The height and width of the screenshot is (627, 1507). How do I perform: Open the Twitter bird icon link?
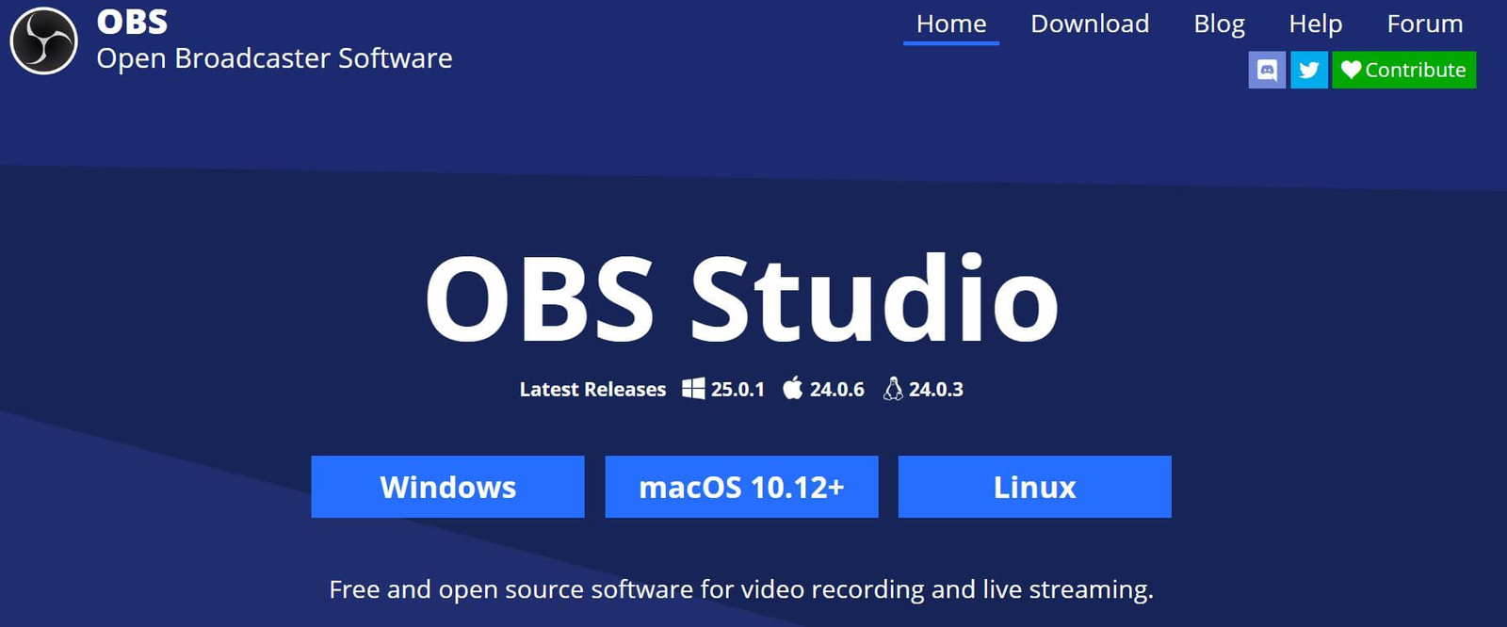point(1308,70)
